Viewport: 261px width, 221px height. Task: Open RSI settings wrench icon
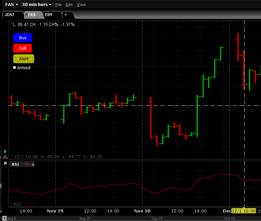coord(33,164)
